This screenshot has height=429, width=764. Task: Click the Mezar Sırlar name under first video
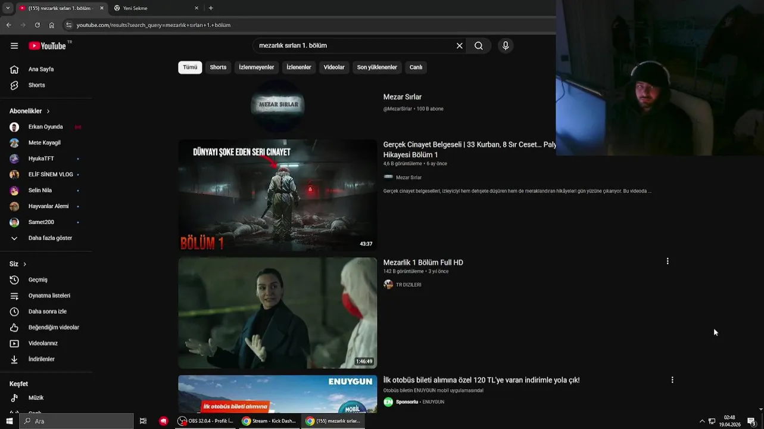[408, 178]
